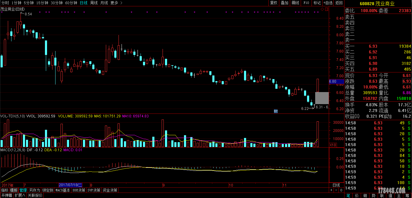Click the 叠加 overlay button
412x198 pixels.
pos(284,3)
